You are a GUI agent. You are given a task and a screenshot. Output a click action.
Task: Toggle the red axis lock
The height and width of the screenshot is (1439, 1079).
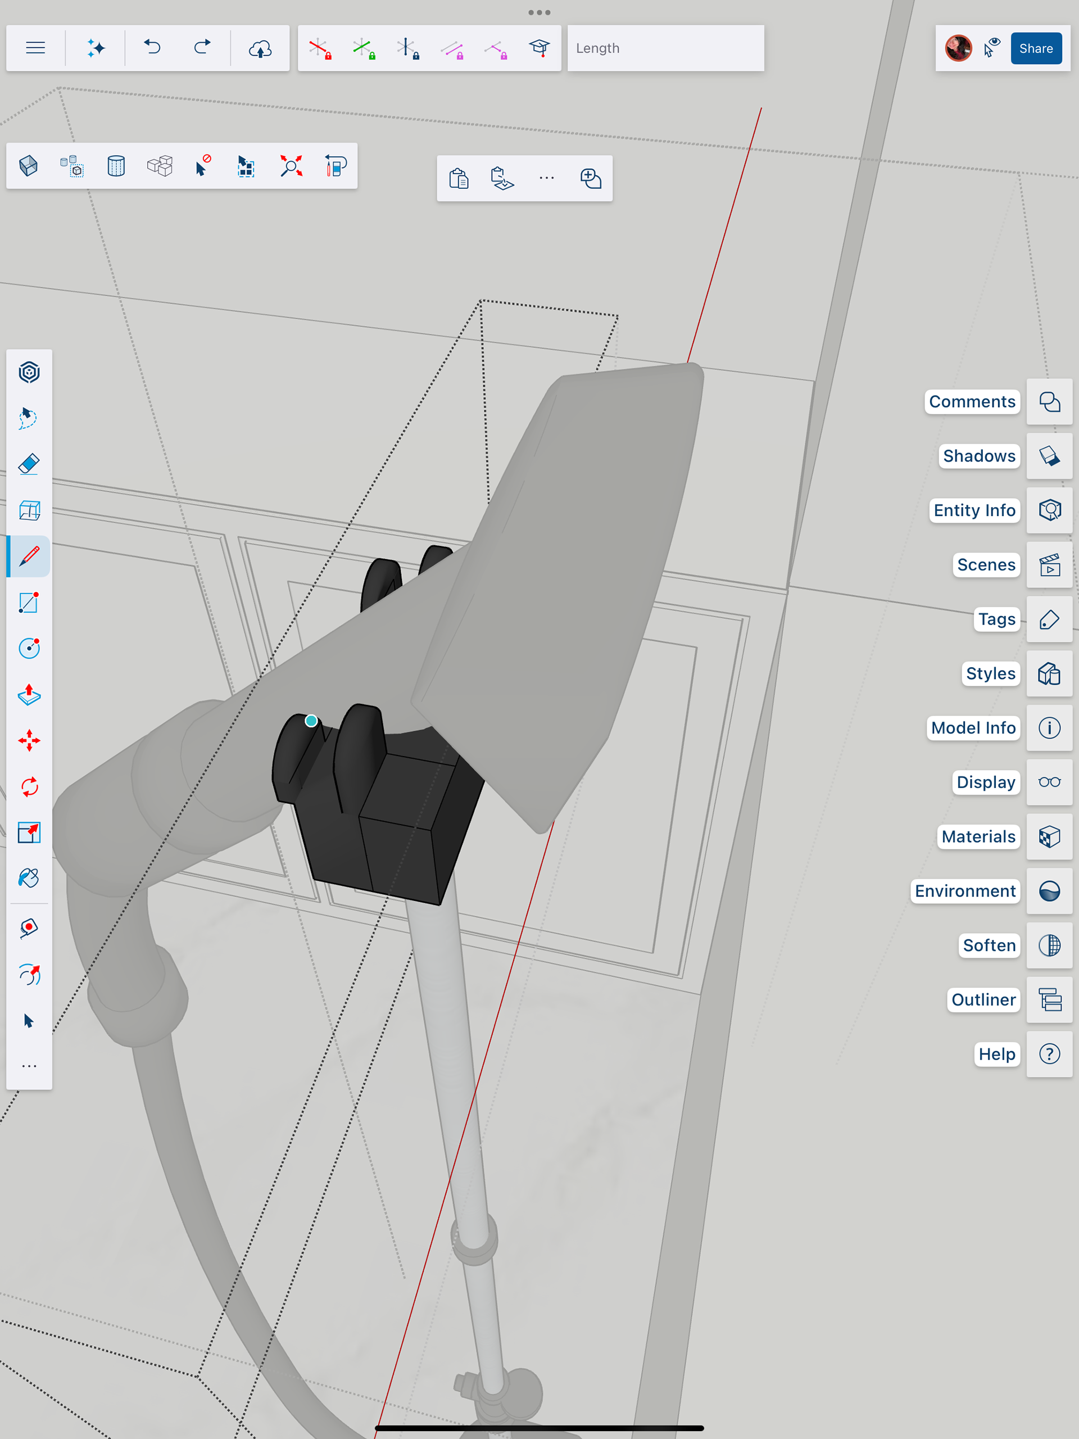(319, 48)
